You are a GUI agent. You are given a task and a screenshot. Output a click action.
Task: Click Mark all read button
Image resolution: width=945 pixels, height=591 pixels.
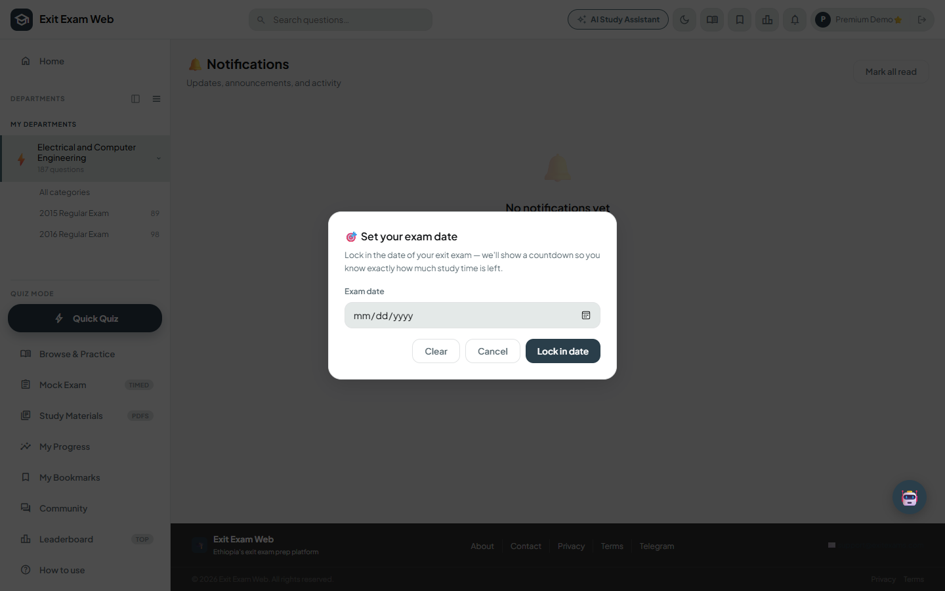pos(891,72)
